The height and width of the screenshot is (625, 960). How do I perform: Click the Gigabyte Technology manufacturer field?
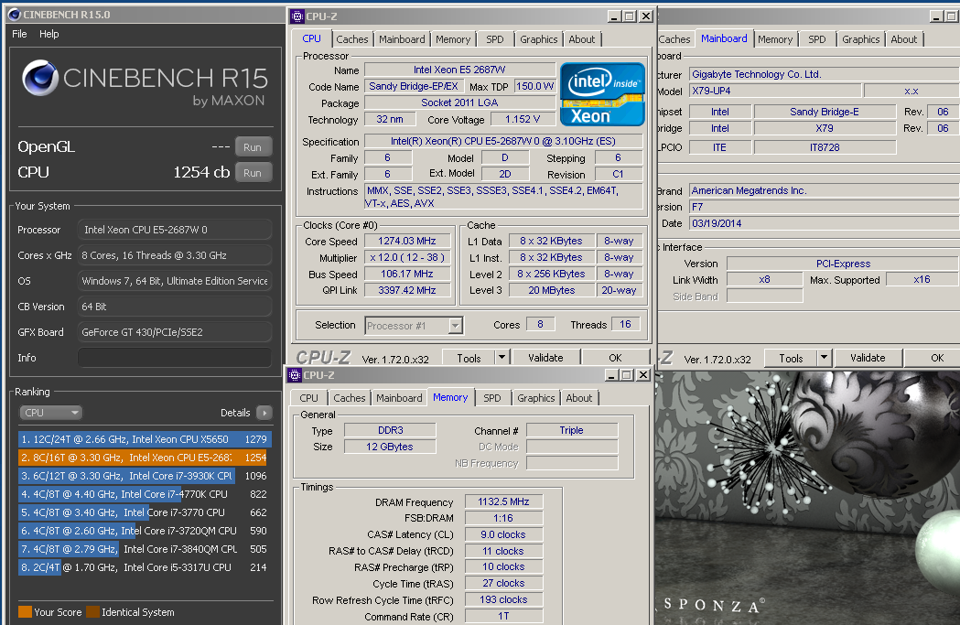824,74
